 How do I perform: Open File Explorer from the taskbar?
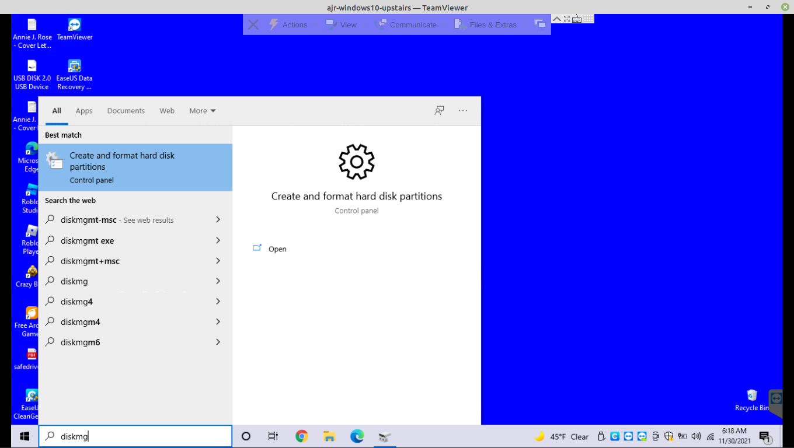[329, 436]
